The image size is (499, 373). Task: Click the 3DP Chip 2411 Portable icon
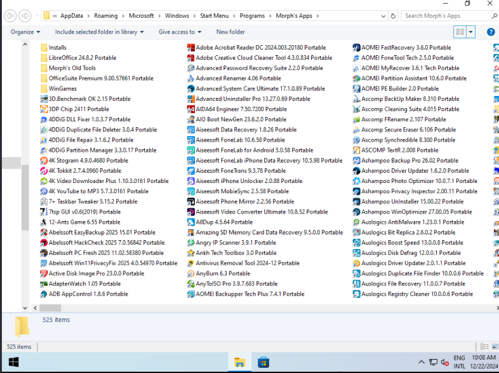44,109
